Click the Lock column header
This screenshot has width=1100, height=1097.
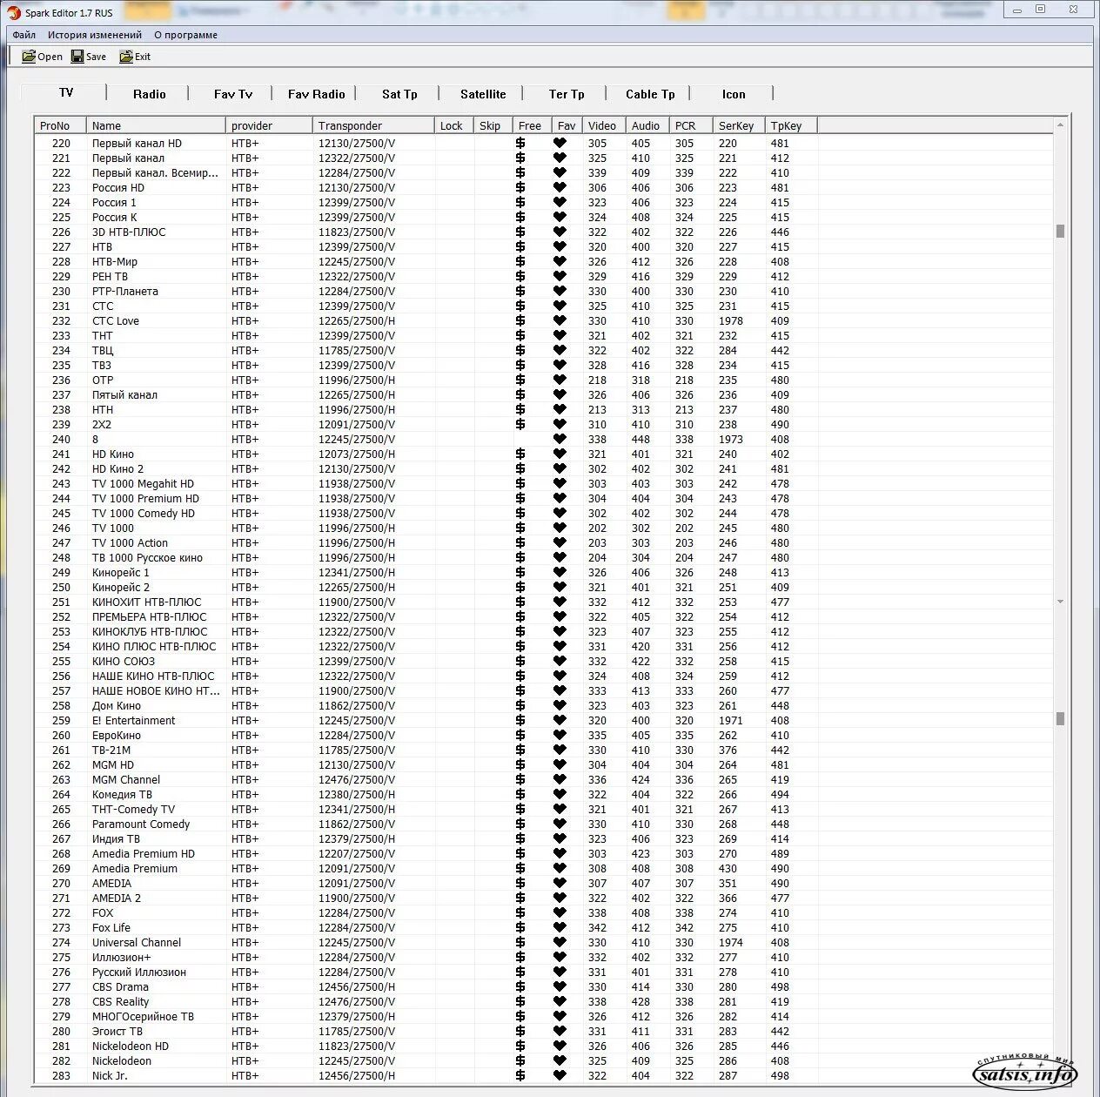click(x=454, y=125)
